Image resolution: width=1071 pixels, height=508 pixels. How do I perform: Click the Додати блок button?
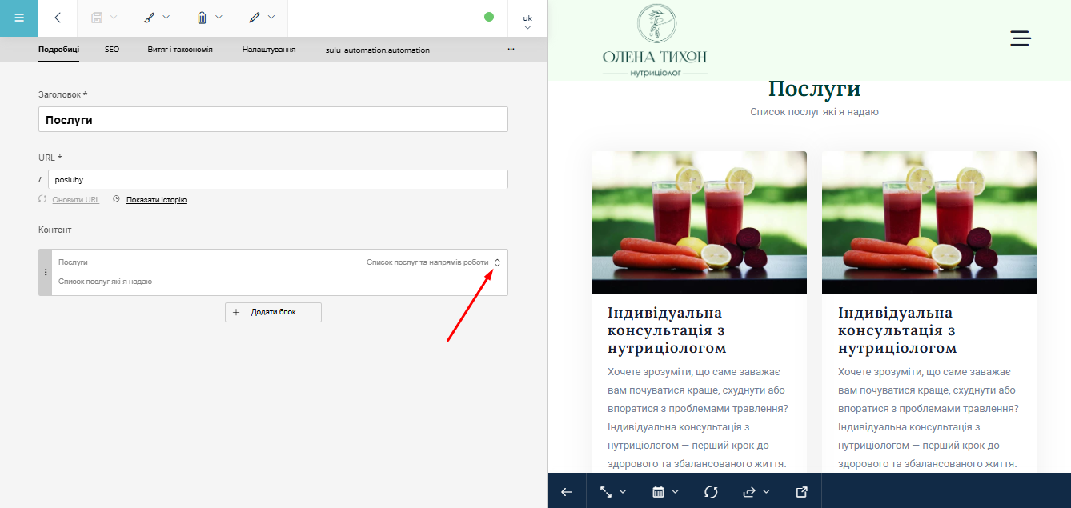273,312
